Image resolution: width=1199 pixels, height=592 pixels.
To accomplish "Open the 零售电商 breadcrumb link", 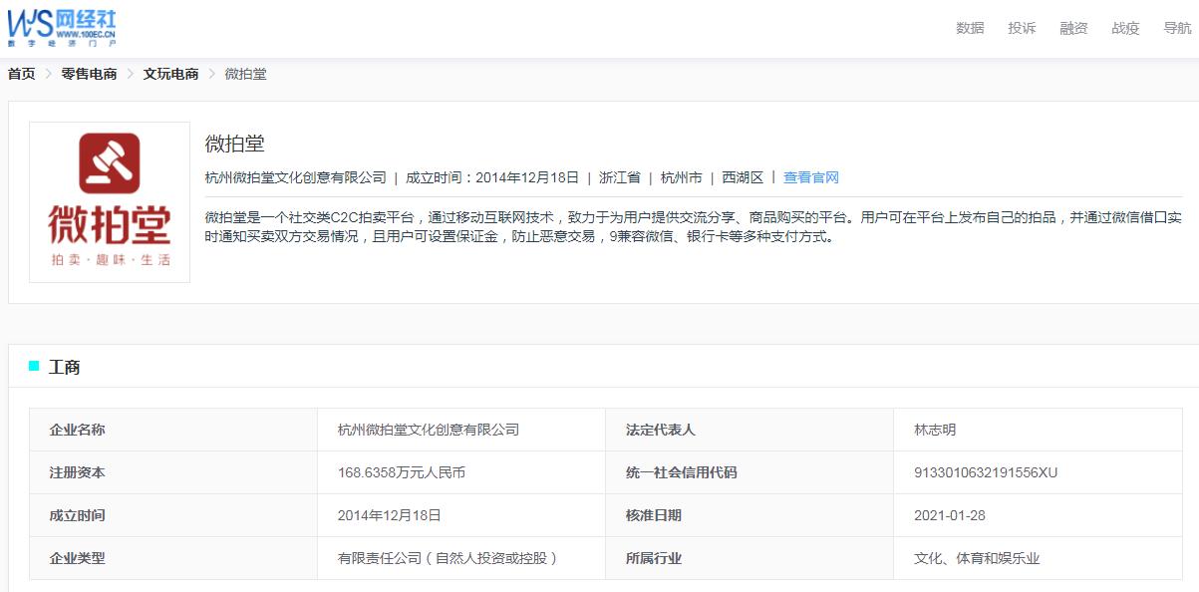I will (x=88, y=74).
